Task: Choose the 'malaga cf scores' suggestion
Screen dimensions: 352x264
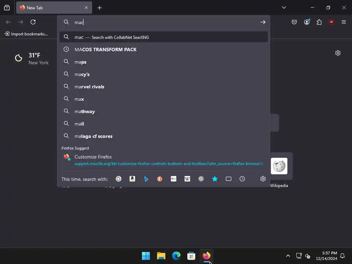Action: pos(163,136)
